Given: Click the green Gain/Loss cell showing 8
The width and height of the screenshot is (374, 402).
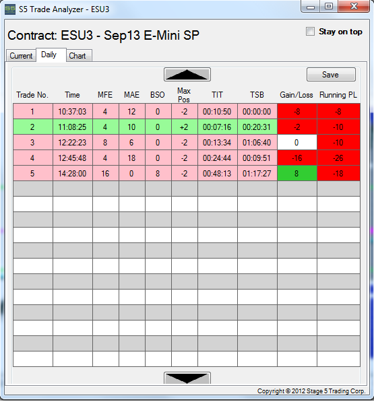Looking at the screenshot, I should pos(297,173).
